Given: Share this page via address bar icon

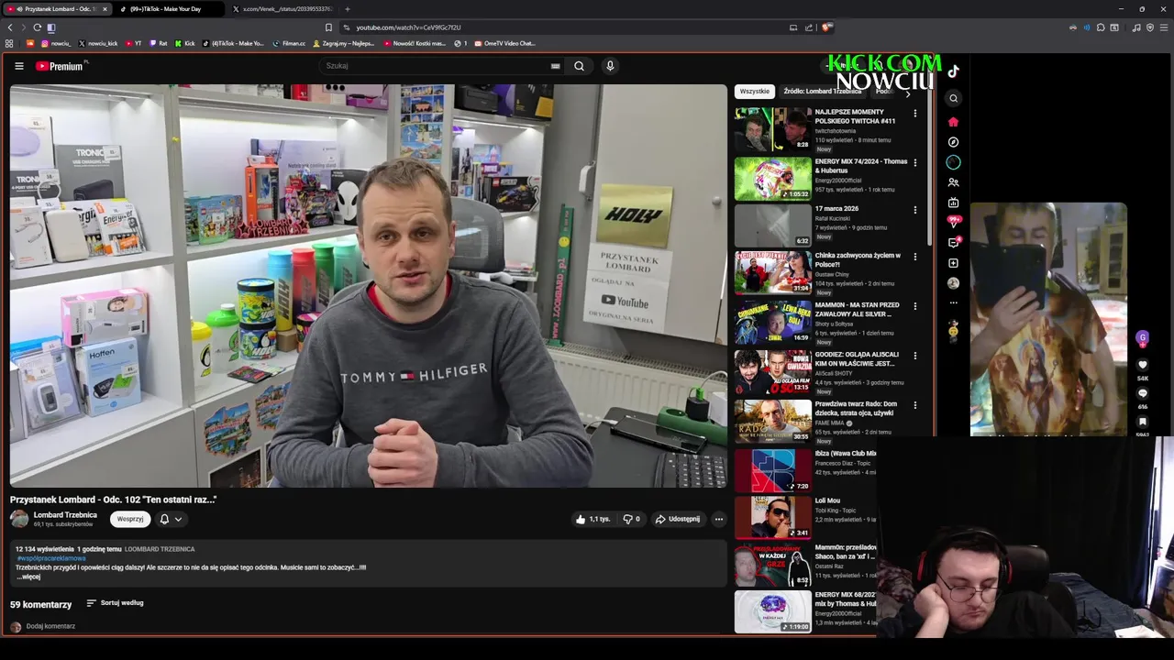Looking at the screenshot, I should [809, 27].
